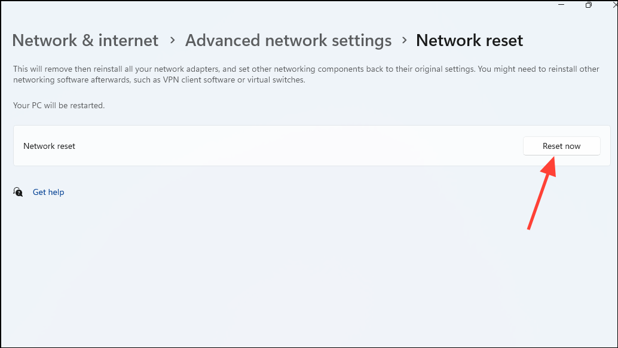Click the VPN client software text line
The width and height of the screenshot is (618, 348).
[159, 80]
